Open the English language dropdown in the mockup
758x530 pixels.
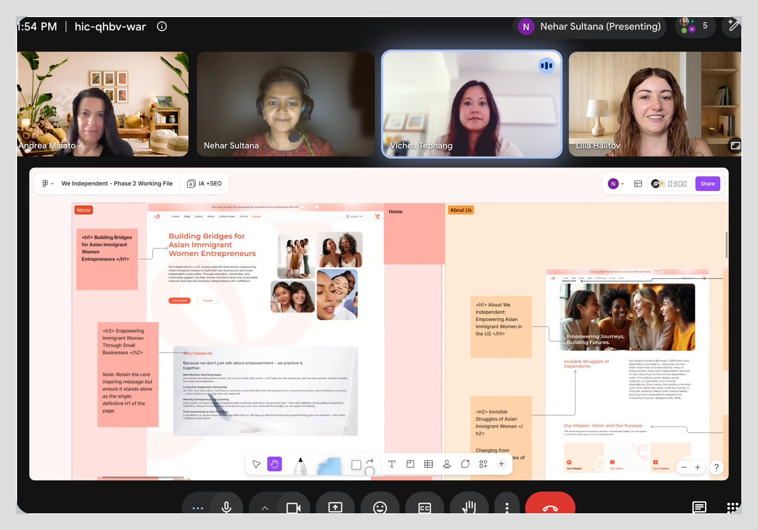[x=354, y=216]
